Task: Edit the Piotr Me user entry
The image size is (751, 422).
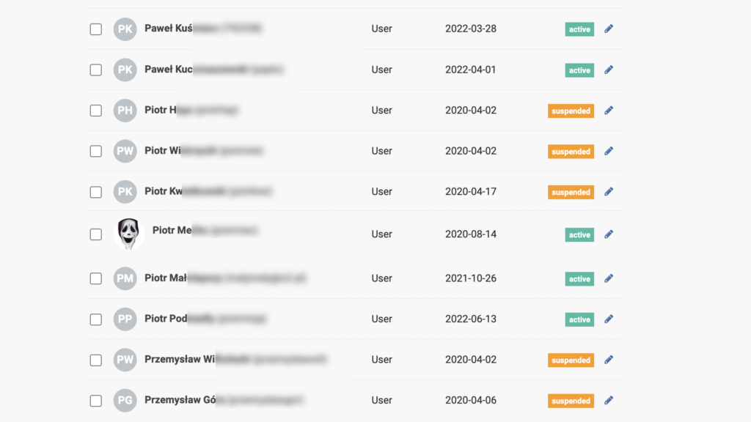Action: click(609, 234)
